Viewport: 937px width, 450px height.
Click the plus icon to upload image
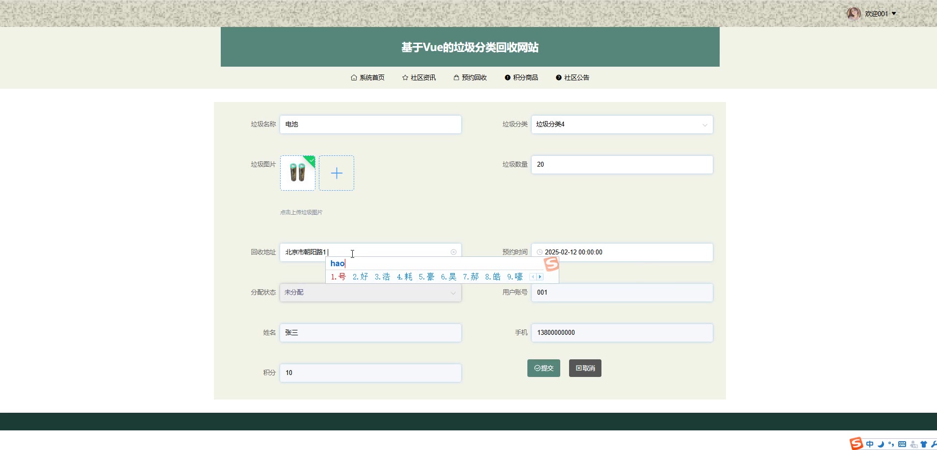tap(337, 173)
